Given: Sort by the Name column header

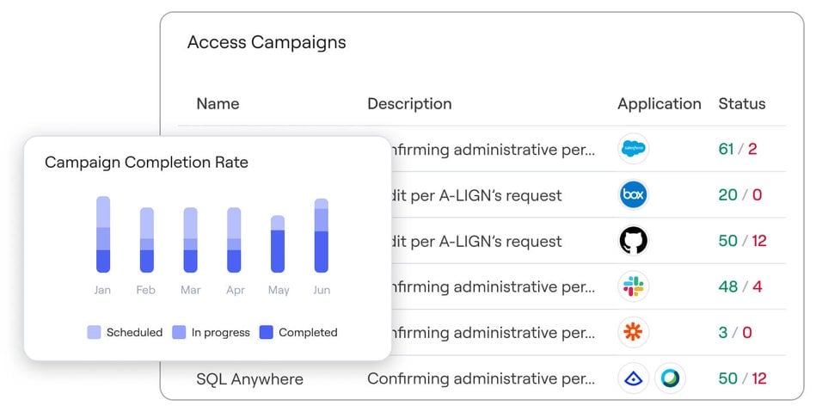Looking at the screenshot, I should click(218, 103).
